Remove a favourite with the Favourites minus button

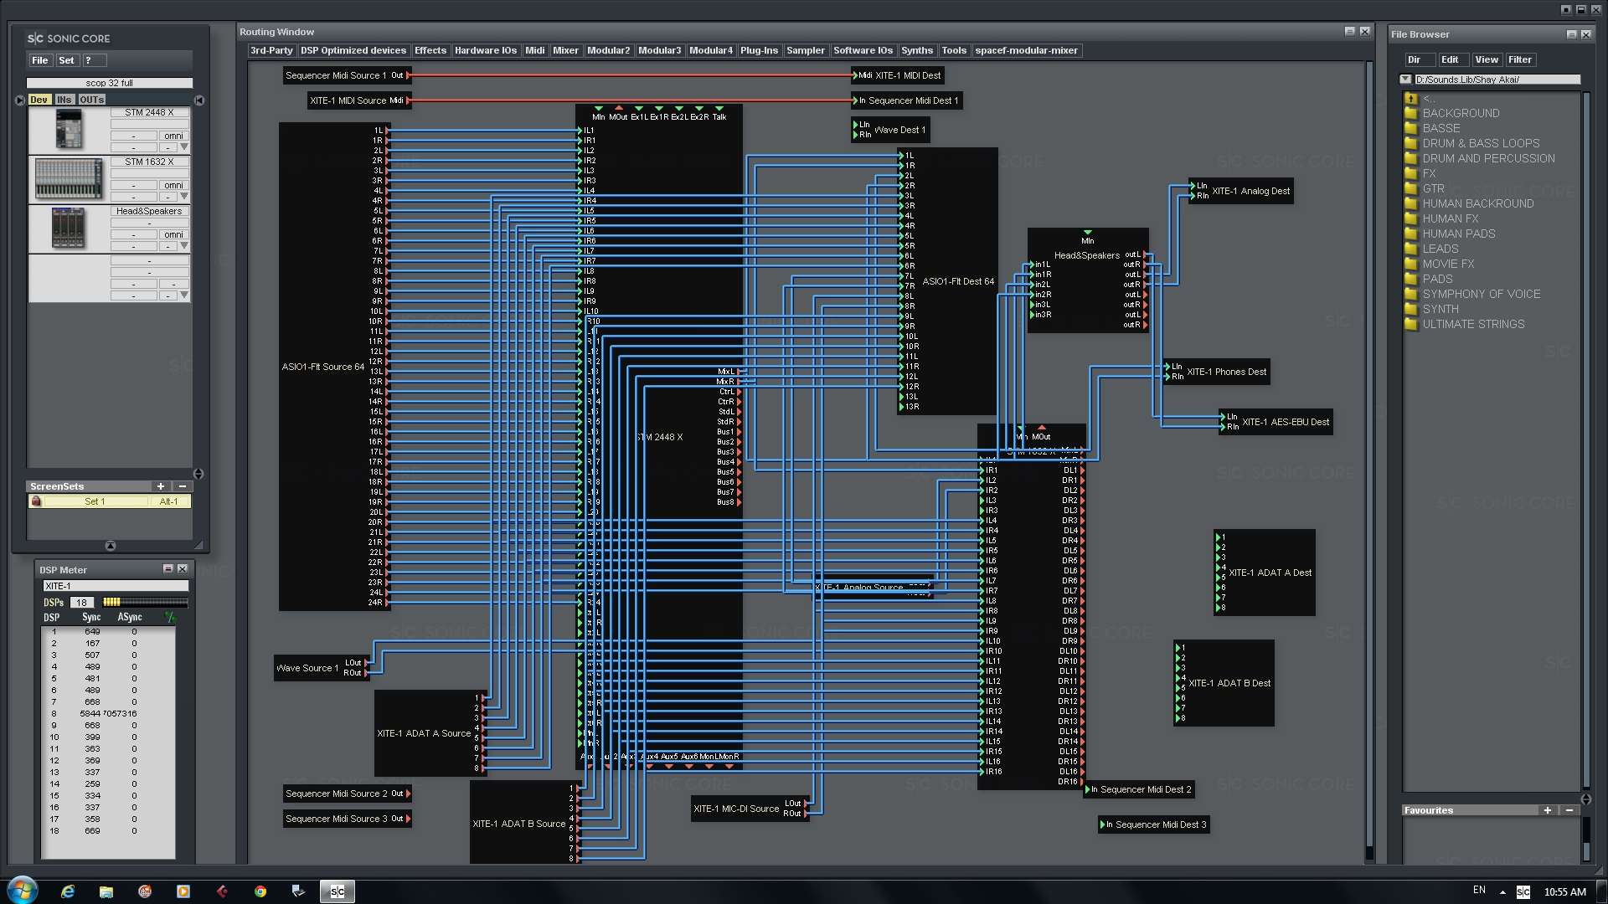(x=1569, y=810)
